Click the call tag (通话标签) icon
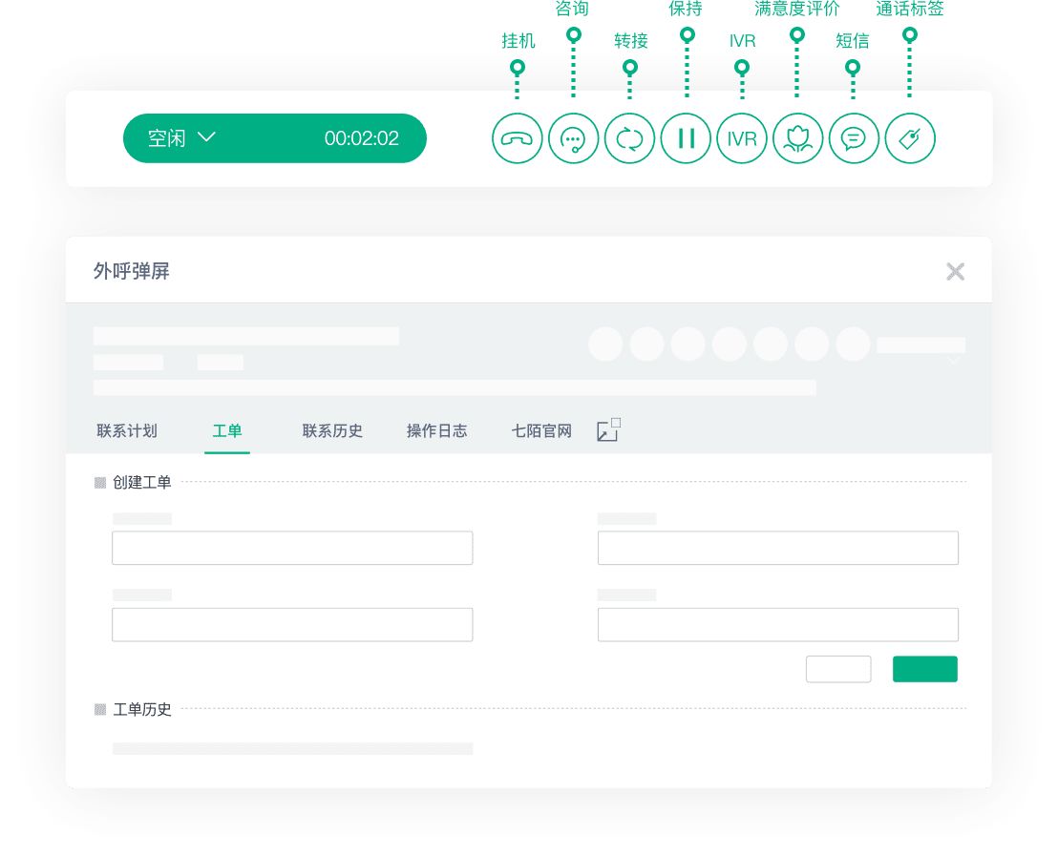 coord(910,139)
